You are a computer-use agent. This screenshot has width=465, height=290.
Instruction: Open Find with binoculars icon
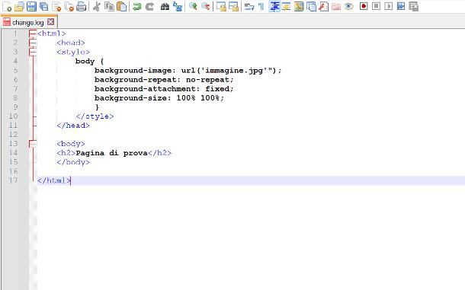165,7
